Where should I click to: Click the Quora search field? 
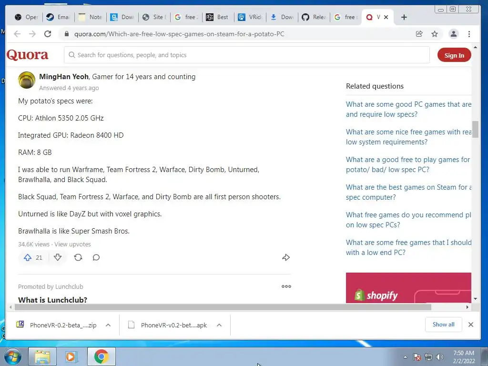pos(247,55)
